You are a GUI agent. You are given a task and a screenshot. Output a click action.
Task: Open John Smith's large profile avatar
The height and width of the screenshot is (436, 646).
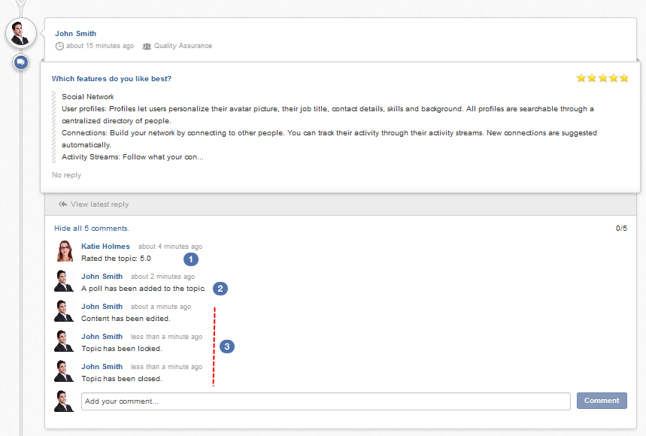(x=21, y=33)
